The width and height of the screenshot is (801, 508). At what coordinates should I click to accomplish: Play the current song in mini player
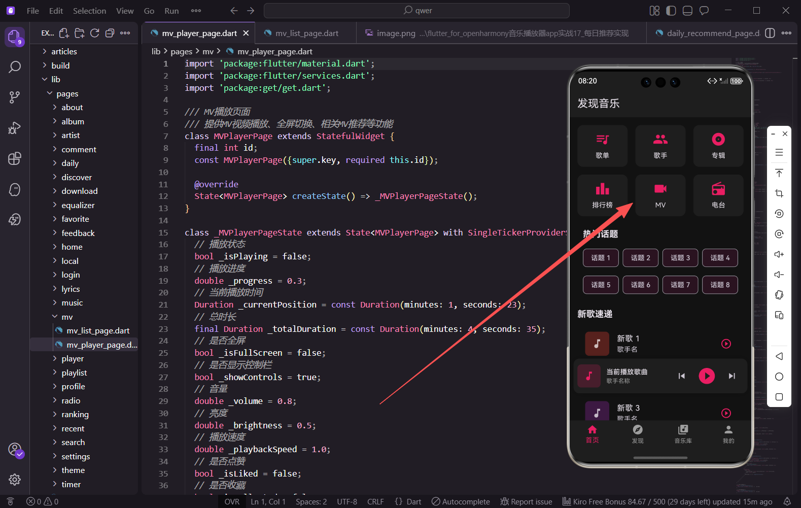(707, 376)
